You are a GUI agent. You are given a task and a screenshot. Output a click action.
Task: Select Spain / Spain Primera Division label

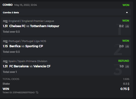click(x=28, y=61)
